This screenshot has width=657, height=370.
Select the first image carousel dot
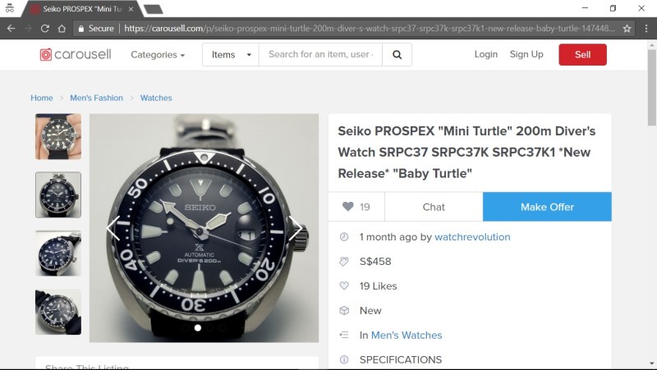pyautogui.click(x=198, y=328)
